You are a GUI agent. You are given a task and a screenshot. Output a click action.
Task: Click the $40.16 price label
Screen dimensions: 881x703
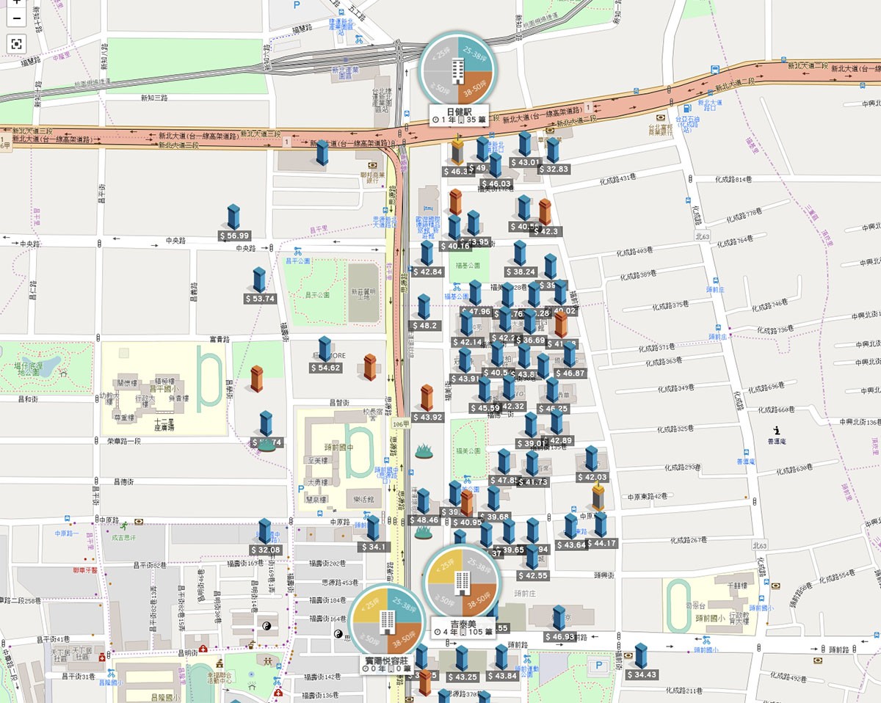(x=455, y=246)
